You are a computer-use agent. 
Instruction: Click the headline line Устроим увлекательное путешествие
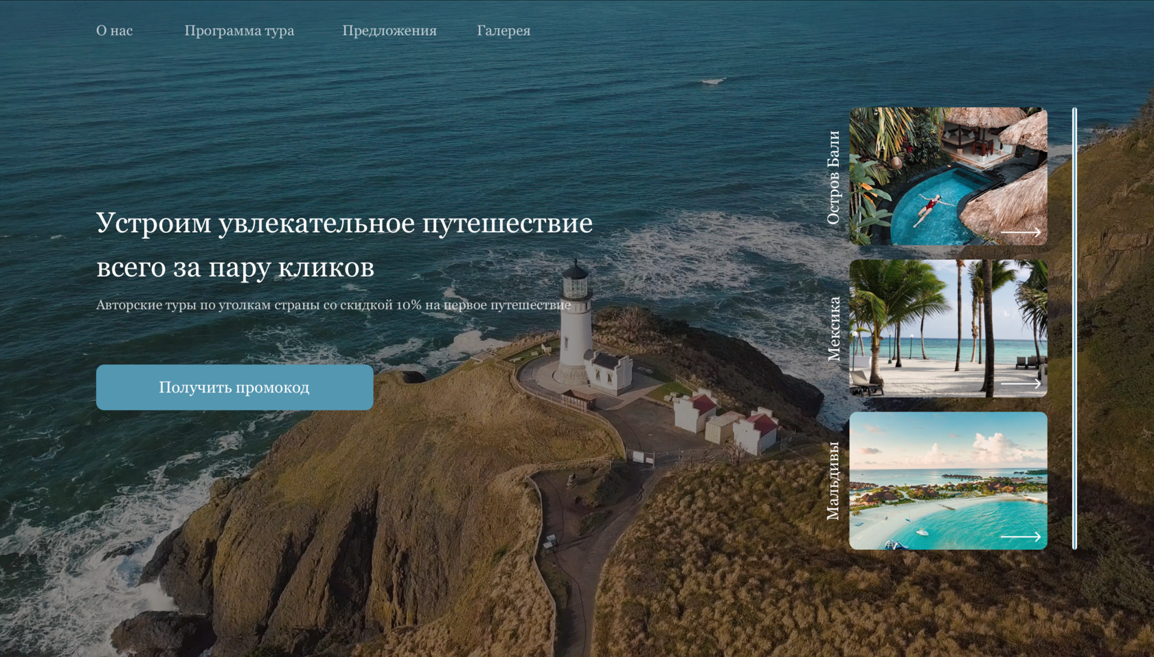[x=344, y=223]
